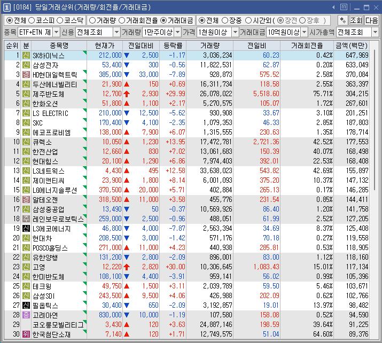Open stock LG에너지솔루션 from the list
This screenshot has width=382, height=343.
(x=55, y=190)
